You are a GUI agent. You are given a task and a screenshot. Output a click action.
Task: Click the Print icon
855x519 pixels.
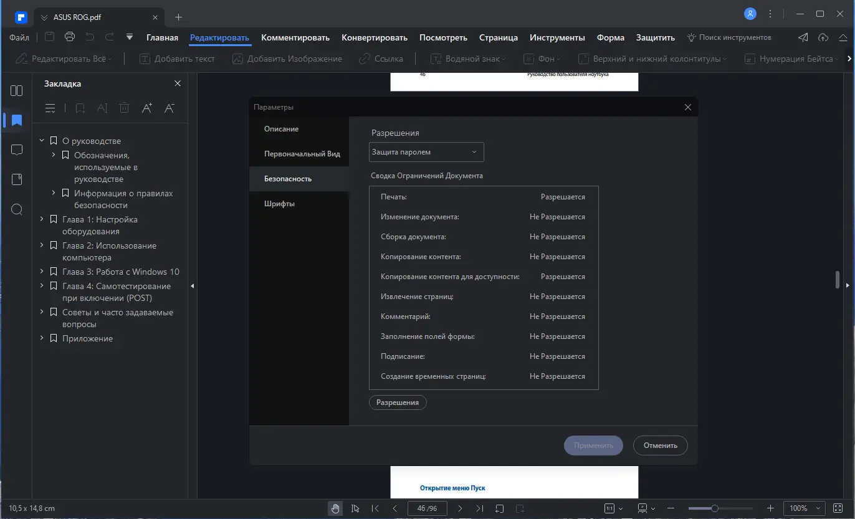[x=70, y=37]
